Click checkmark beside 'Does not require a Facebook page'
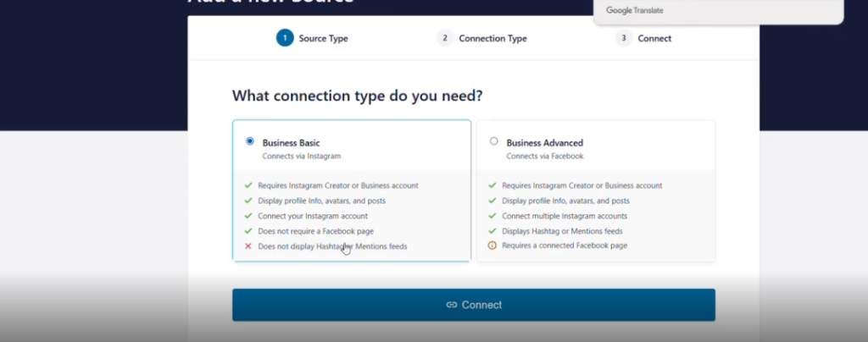 pyautogui.click(x=248, y=231)
